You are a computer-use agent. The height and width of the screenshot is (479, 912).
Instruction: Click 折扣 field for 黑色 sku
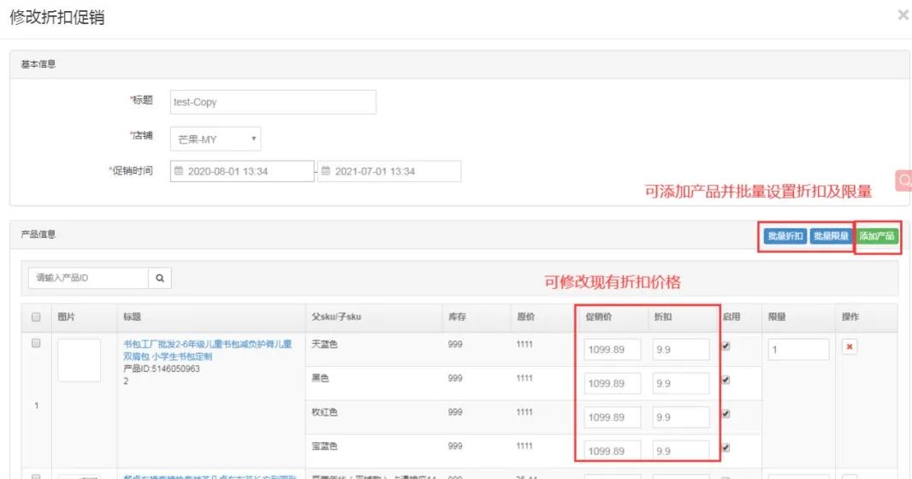(680, 383)
